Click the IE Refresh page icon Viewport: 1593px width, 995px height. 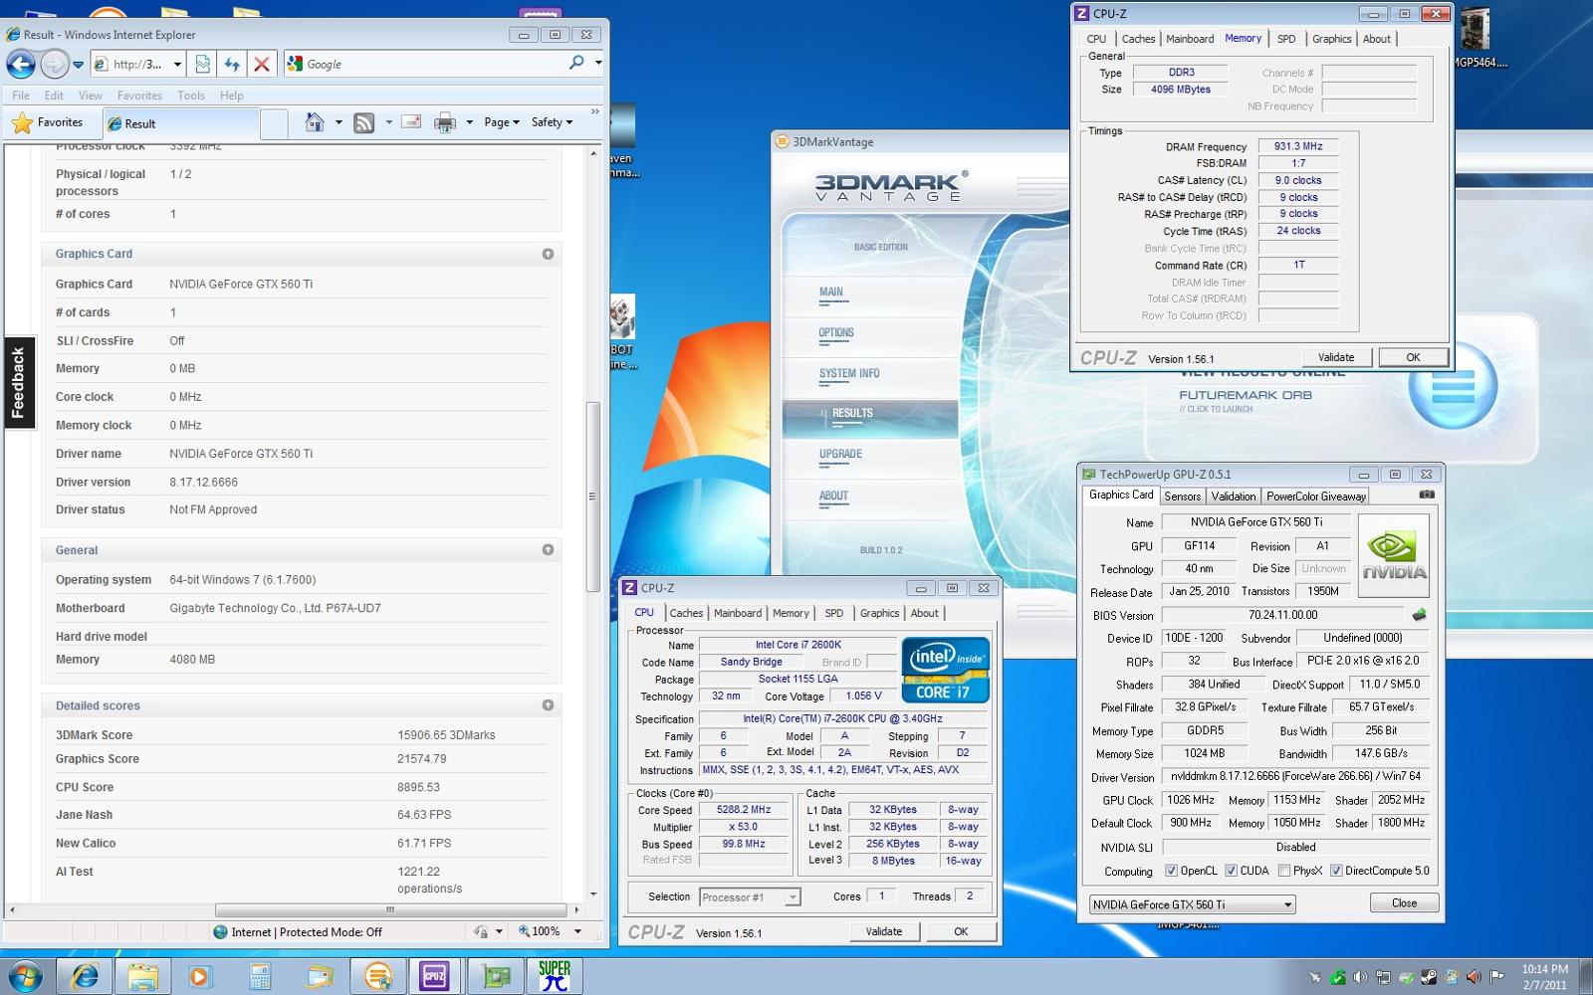tap(232, 64)
